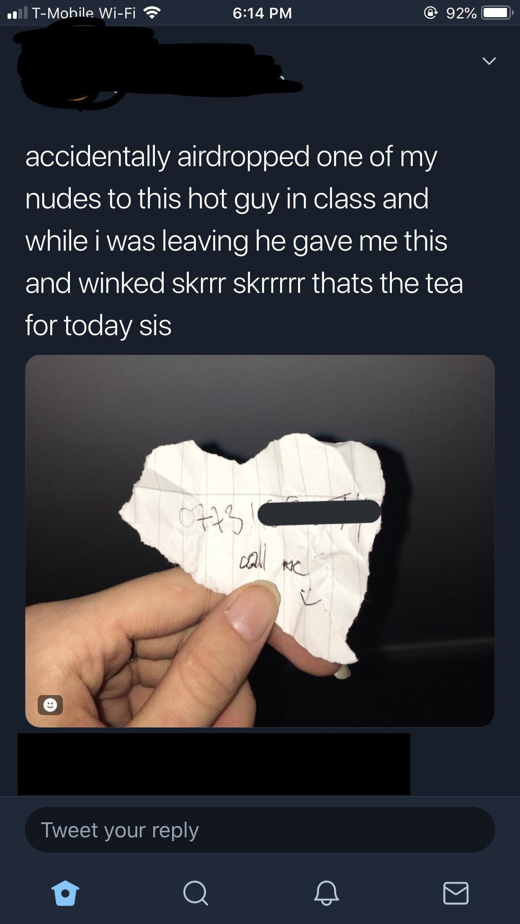Tap the 6:14 PM clock
The image size is (520, 924).
click(262, 13)
